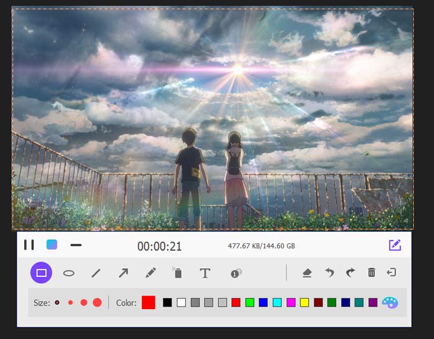Minimize the recording toolbar with the dash
The image size is (434, 339).
[x=76, y=245]
